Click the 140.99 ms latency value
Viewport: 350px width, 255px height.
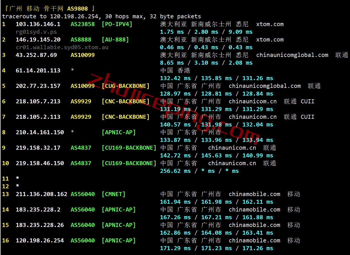click(258, 156)
